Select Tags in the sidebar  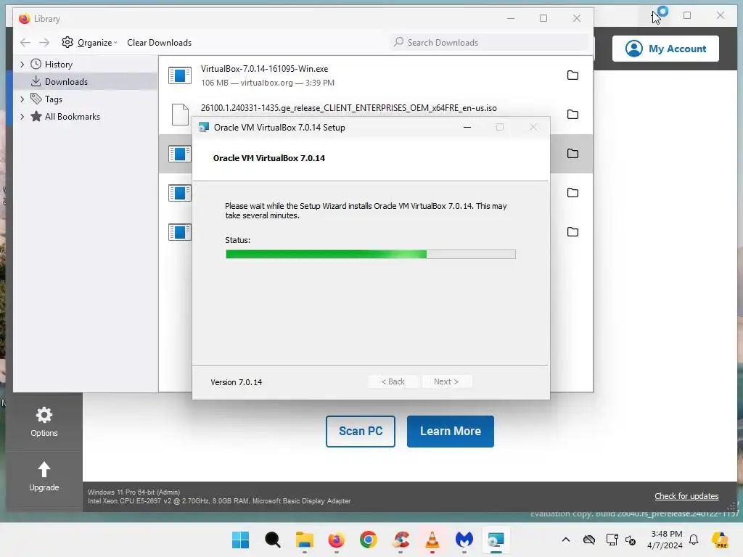(54, 99)
